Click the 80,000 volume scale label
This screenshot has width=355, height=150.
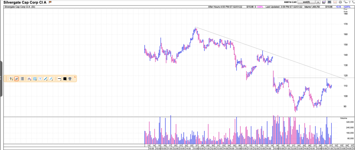[x=350, y=138]
